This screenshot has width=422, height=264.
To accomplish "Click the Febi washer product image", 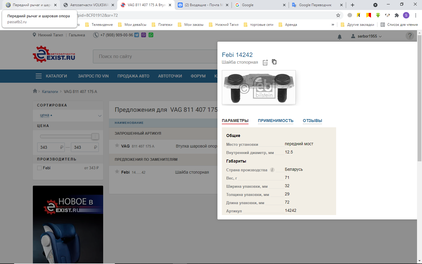I will 259,87.
